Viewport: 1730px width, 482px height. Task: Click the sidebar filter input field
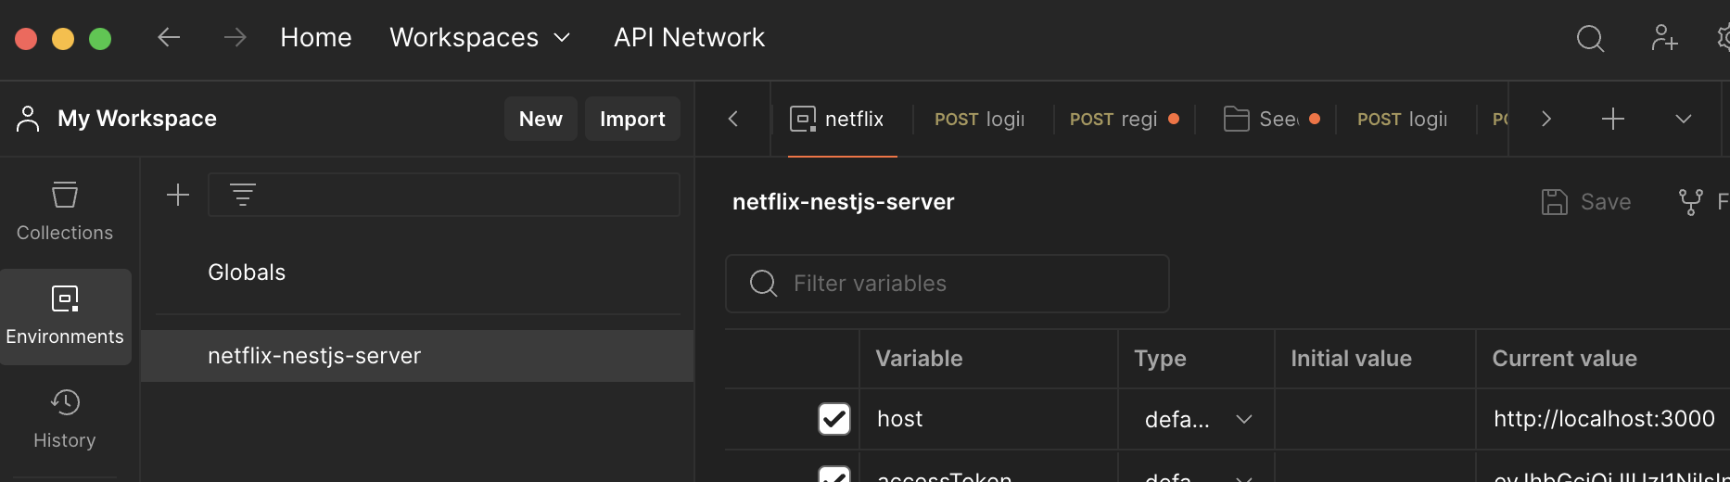click(x=444, y=195)
